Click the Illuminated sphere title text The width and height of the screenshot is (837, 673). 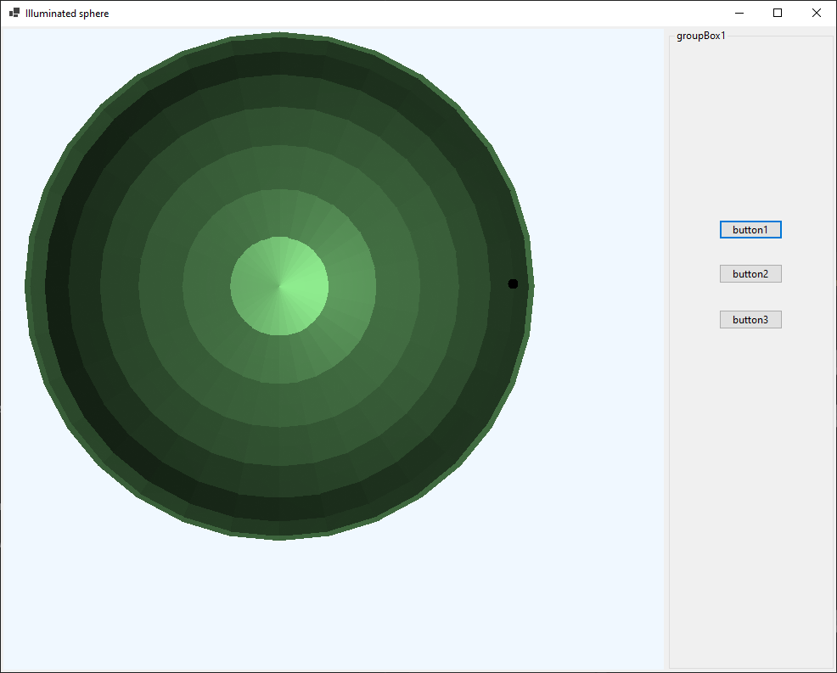[67, 14]
